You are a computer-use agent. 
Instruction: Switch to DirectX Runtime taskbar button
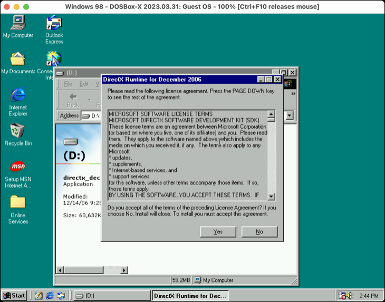click(190, 296)
